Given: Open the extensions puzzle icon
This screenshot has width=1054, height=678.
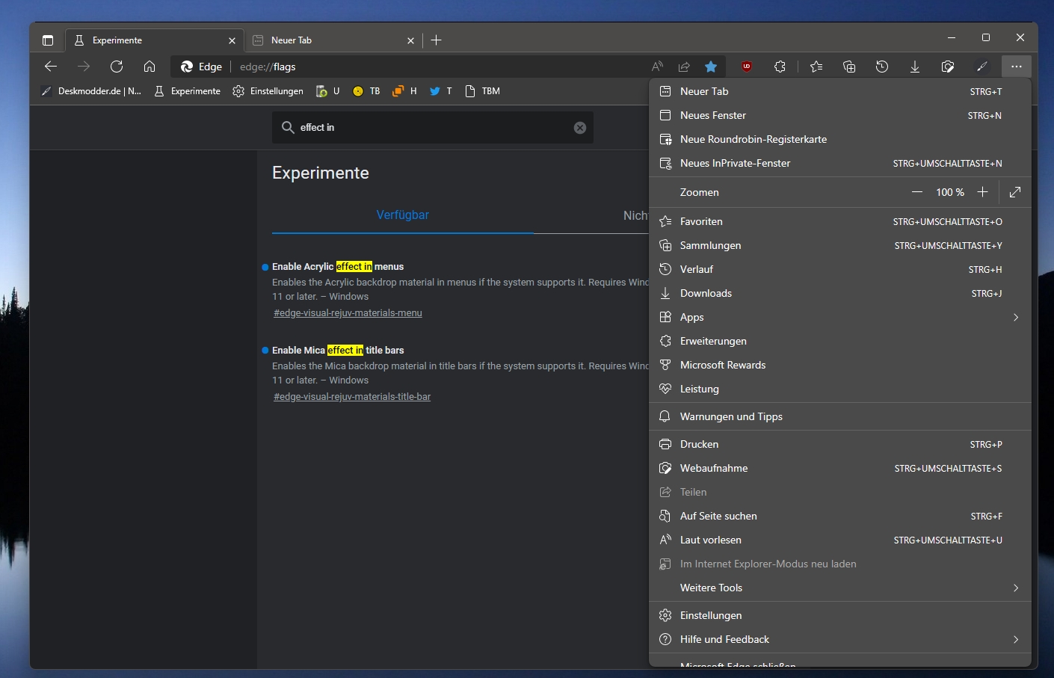Looking at the screenshot, I should (780, 67).
